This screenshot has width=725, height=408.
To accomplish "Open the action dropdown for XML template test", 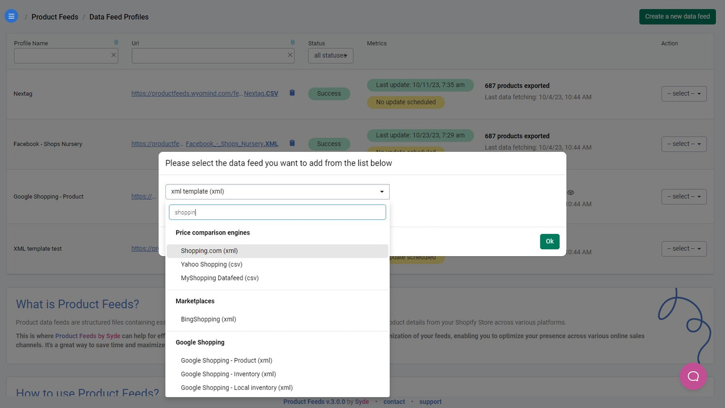I will [684, 248].
